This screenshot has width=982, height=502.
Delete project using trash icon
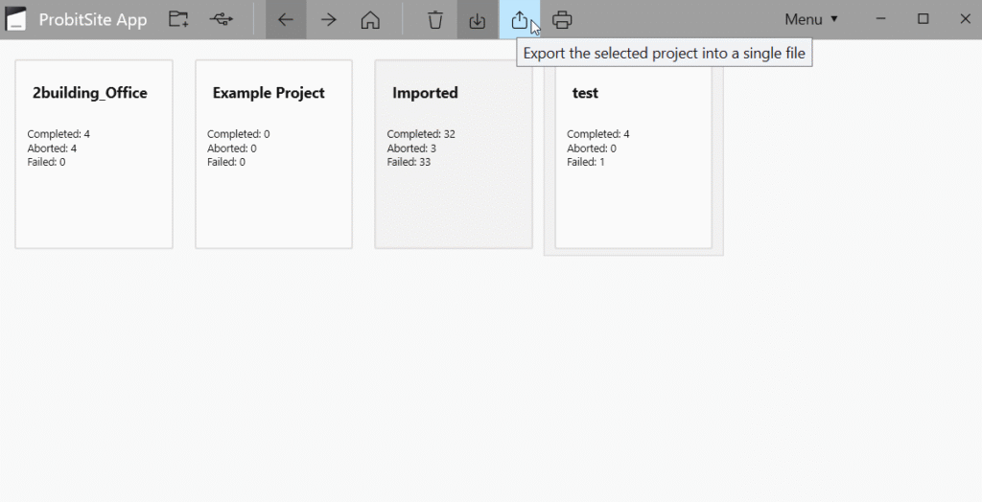pyautogui.click(x=435, y=19)
